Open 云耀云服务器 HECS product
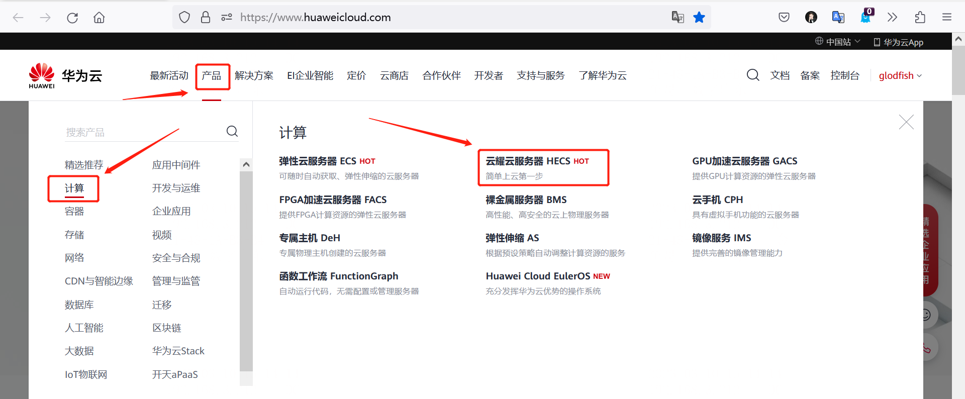 coord(528,161)
